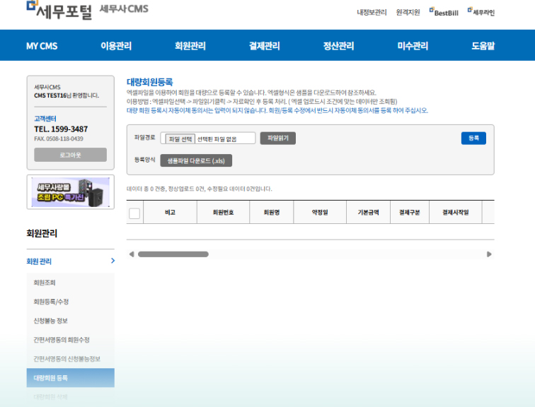Open the 조립 PC 특가전 banner
535x407 pixels.
point(71,192)
